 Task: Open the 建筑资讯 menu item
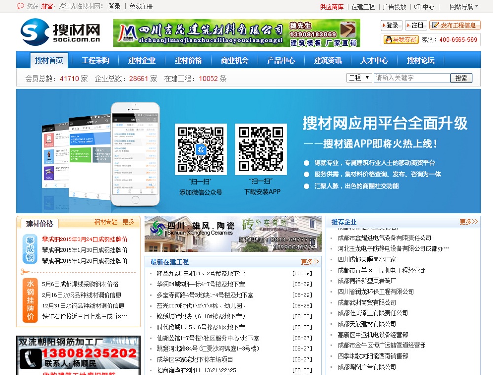[x=328, y=60]
